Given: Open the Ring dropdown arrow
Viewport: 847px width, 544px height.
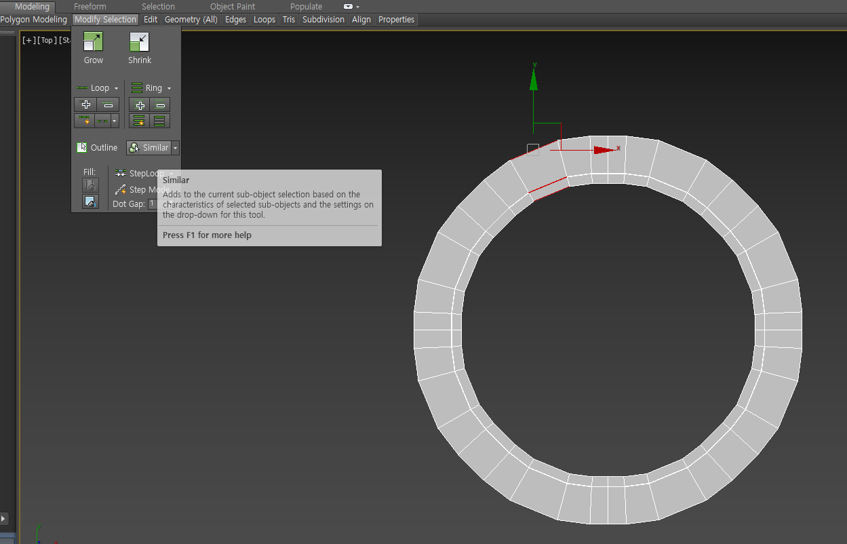Looking at the screenshot, I should 169,88.
